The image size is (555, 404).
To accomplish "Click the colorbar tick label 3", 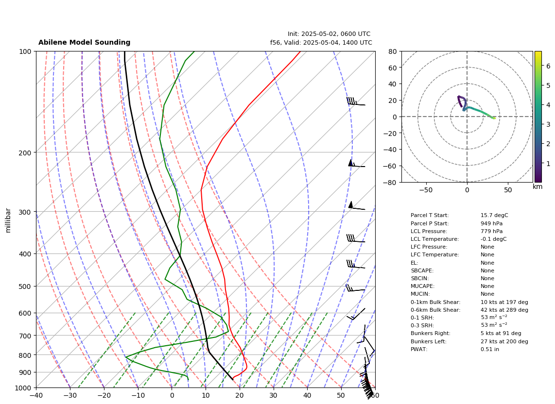I will 548,124.
